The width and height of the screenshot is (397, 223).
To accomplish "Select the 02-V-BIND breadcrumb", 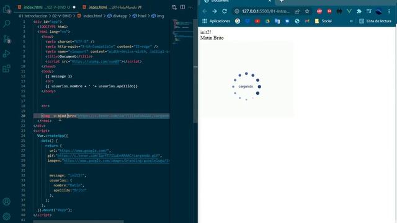I will (x=62, y=16).
